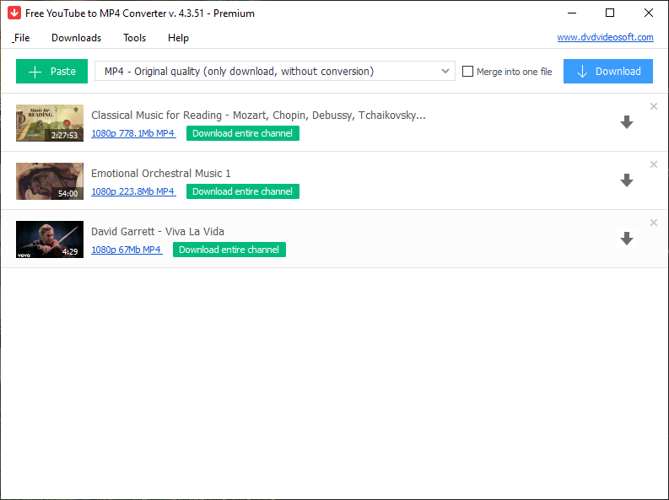
Task: Click the blue Download button
Action: (608, 71)
